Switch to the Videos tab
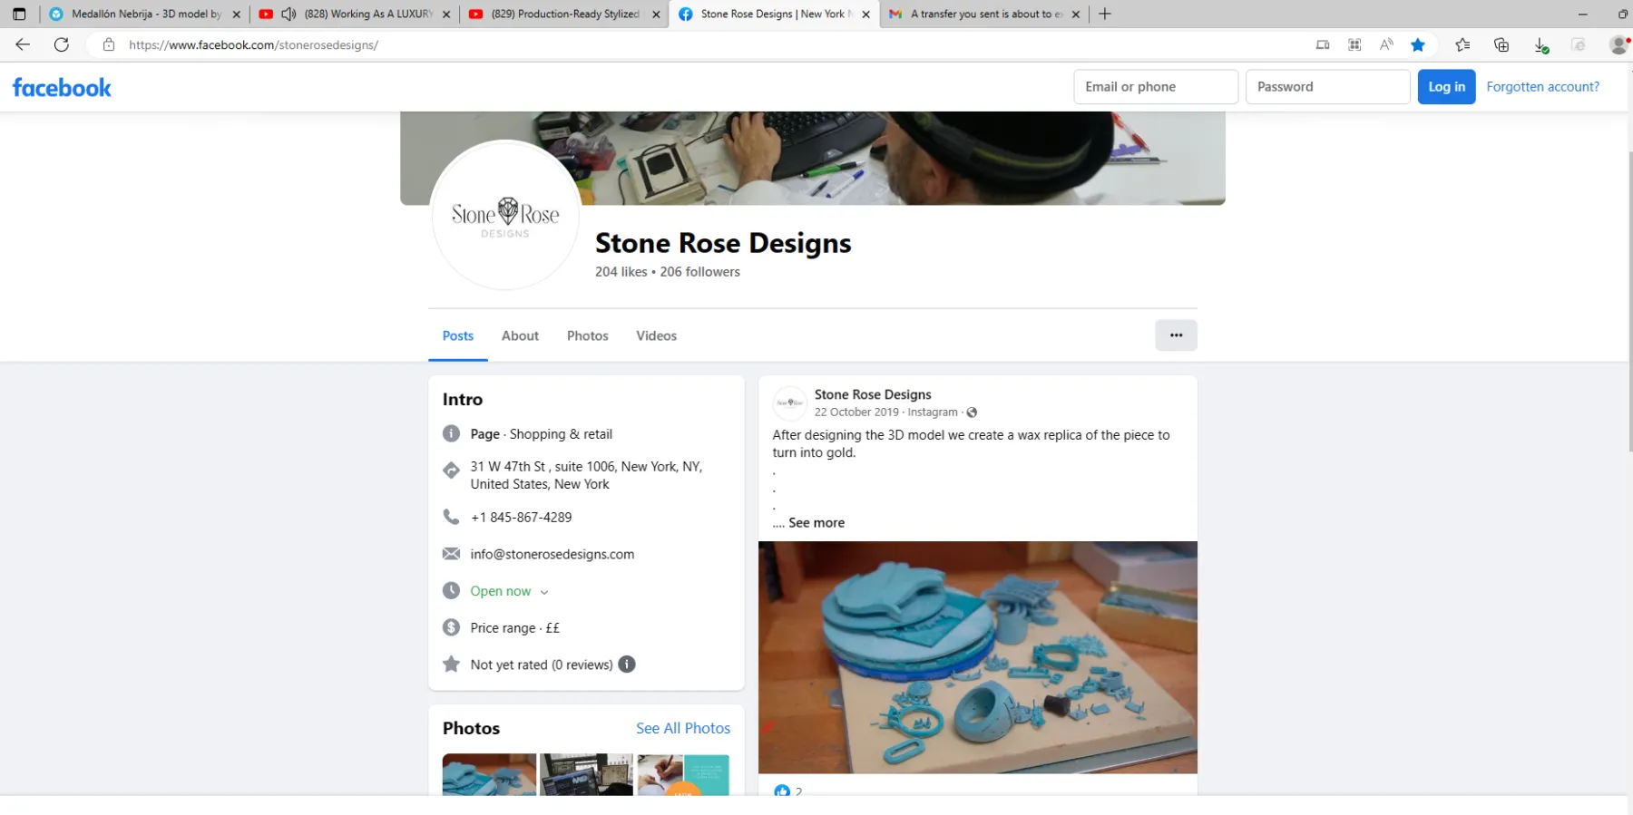 tap(656, 335)
